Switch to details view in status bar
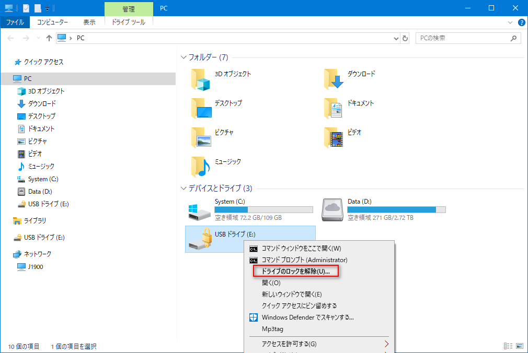Image resolution: width=528 pixels, height=353 pixels. tap(508, 346)
